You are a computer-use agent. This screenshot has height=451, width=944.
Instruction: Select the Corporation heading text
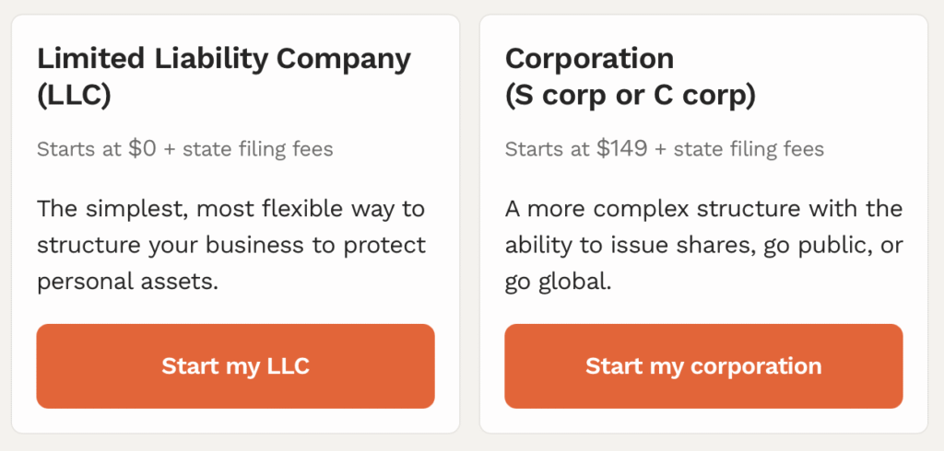point(589,59)
